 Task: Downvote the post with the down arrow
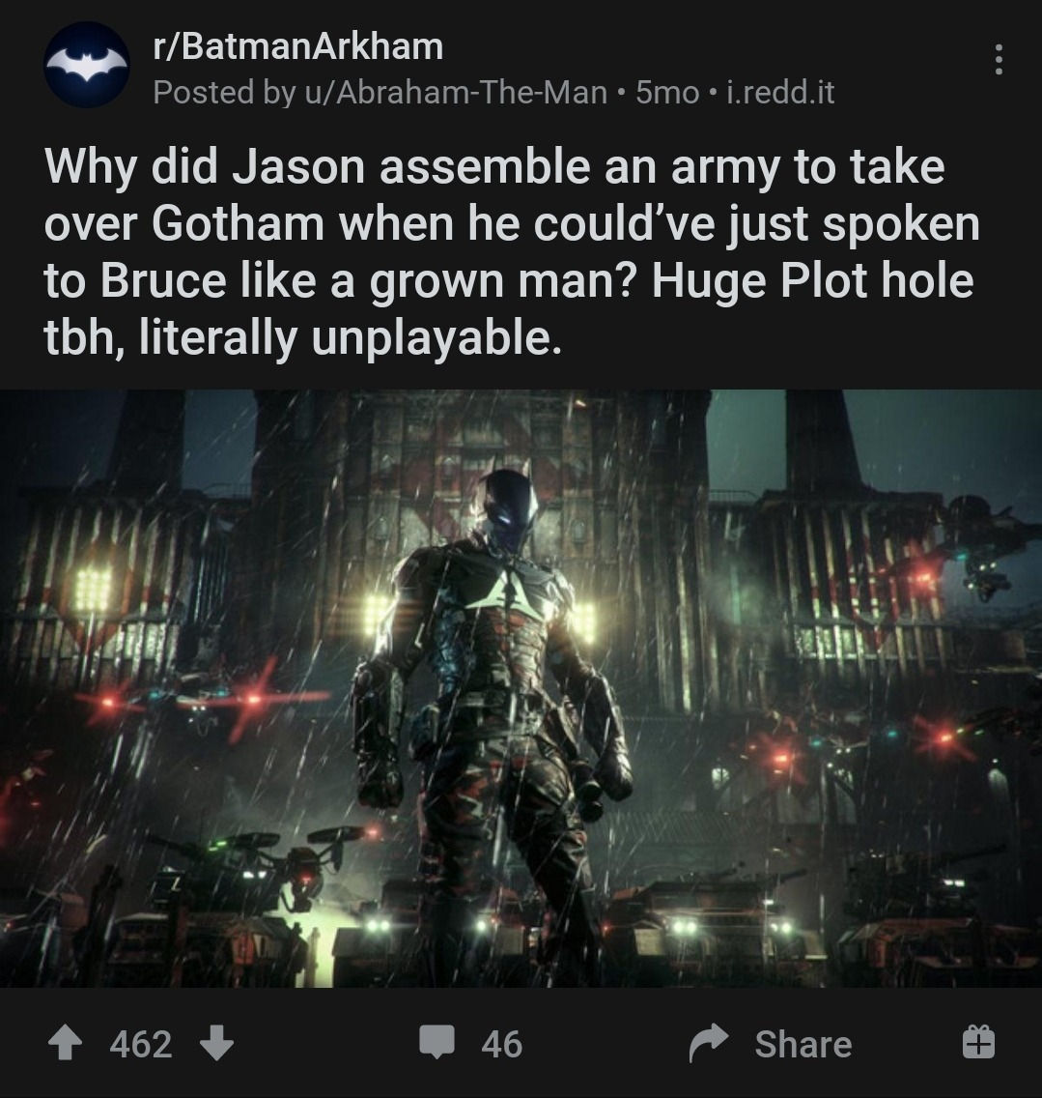217,1043
